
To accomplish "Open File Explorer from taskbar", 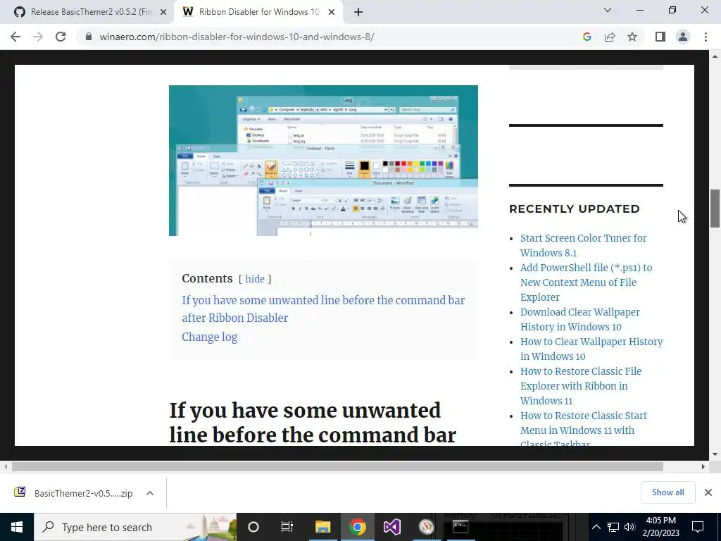I will click(322, 527).
